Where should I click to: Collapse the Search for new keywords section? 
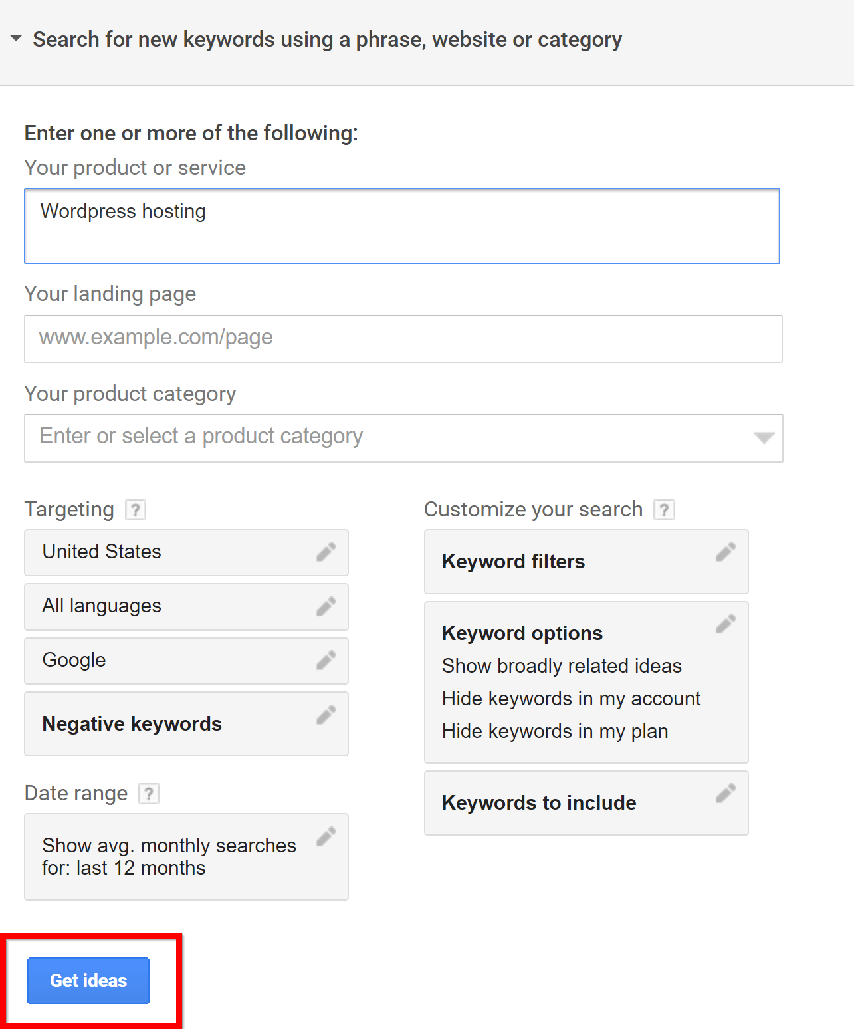click(x=16, y=39)
